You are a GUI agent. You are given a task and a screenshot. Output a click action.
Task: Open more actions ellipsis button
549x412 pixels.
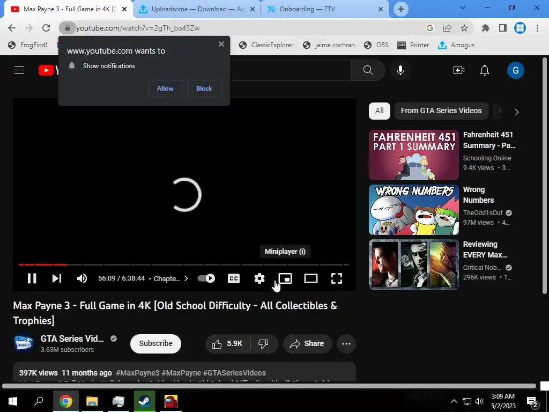coord(346,344)
